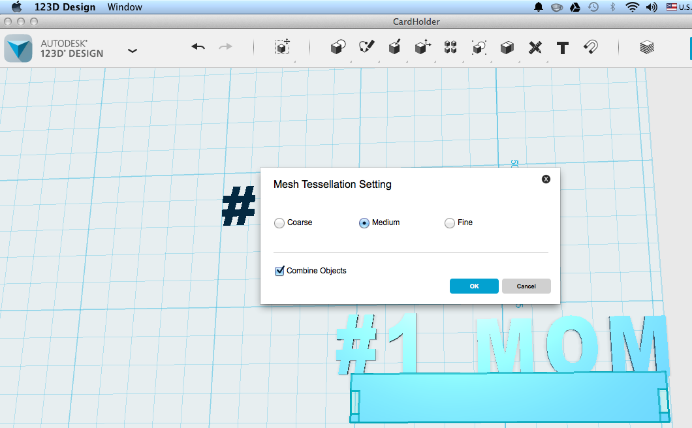Toggle the Snap magnet icon
The image size is (692, 428).
coord(591,47)
